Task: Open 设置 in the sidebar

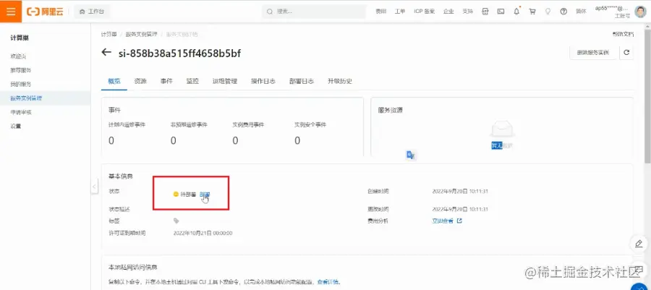Action: (x=16, y=126)
